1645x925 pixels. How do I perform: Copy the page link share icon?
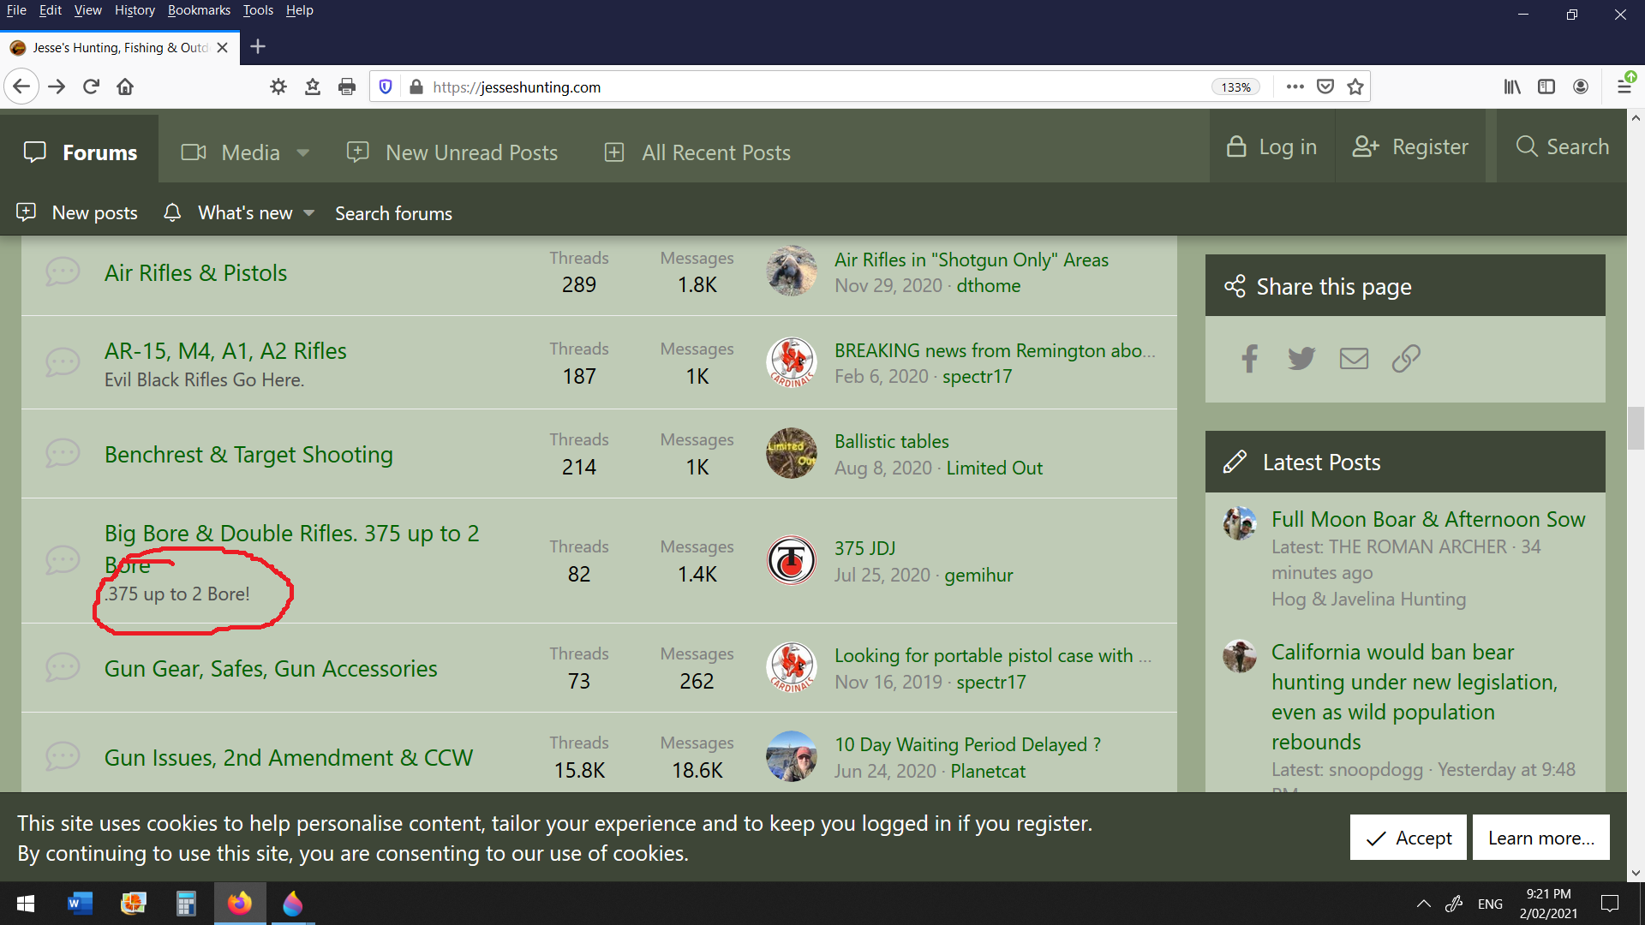coord(1406,359)
